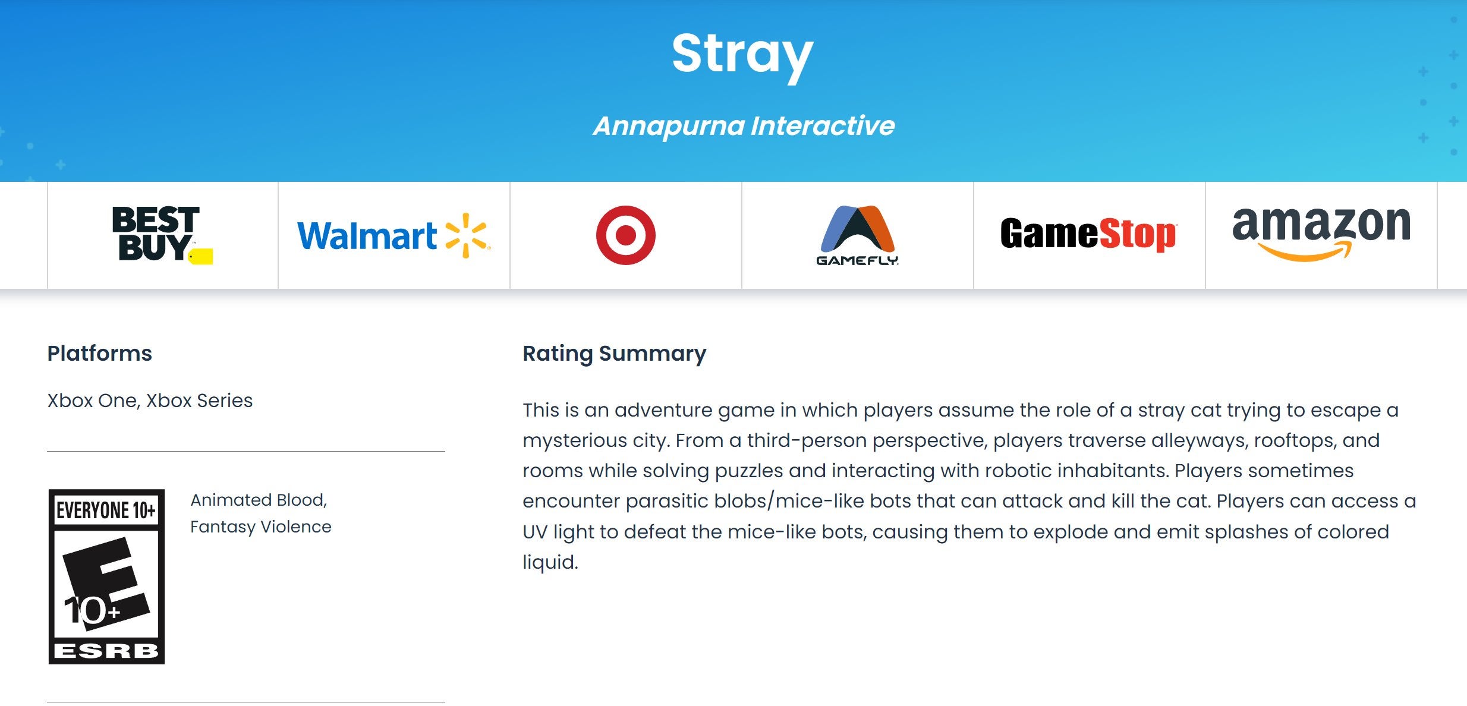Click the EVERYONE 10+ label on badge
This screenshot has width=1467, height=706.
[106, 510]
